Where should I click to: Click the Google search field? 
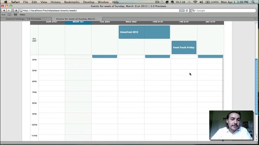click(x=224, y=10)
